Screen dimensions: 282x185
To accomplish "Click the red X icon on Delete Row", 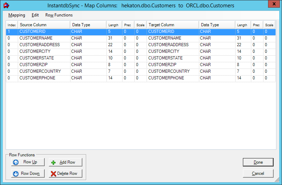I will 53,173.
